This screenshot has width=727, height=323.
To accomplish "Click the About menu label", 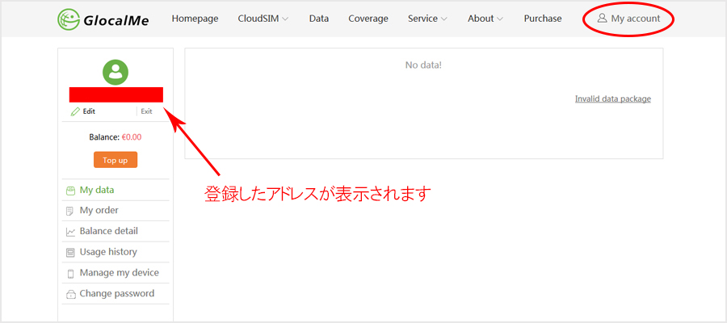I will [481, 19].
